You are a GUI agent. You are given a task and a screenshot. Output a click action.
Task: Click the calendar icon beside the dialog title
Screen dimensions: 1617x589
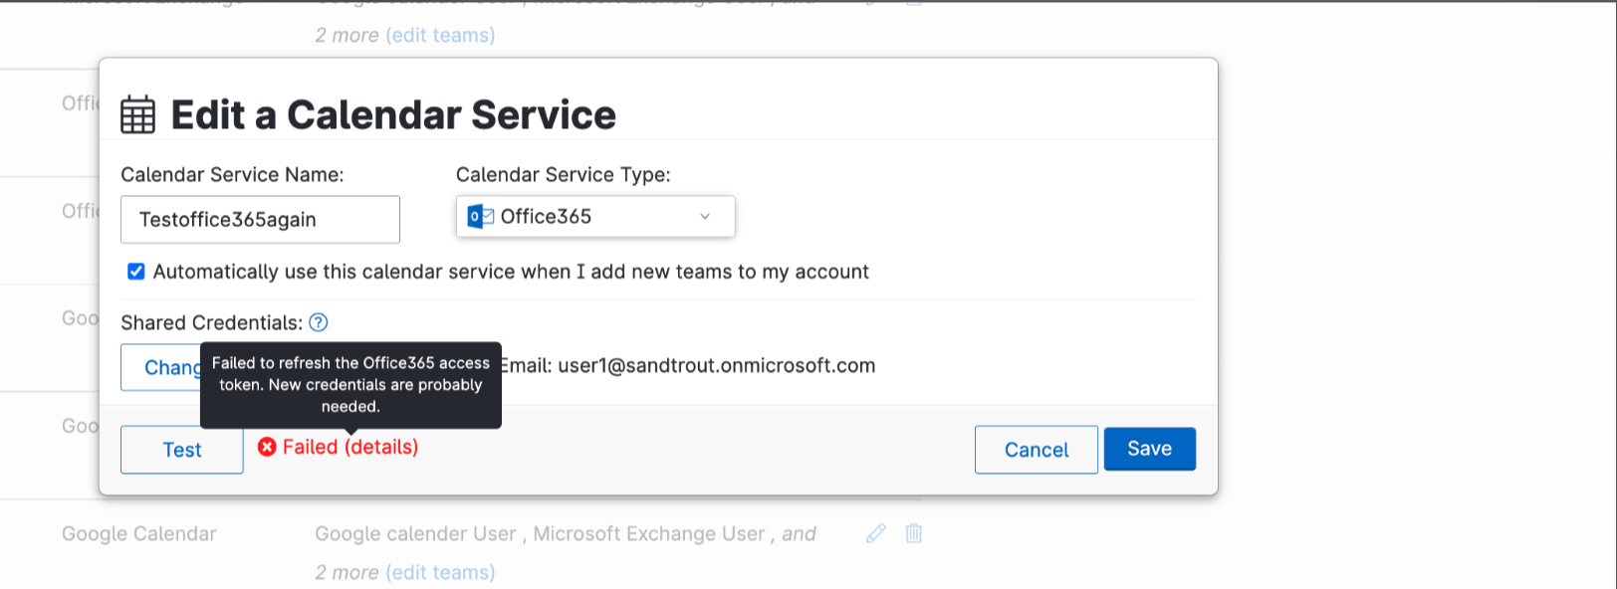[x=138, y=115]
